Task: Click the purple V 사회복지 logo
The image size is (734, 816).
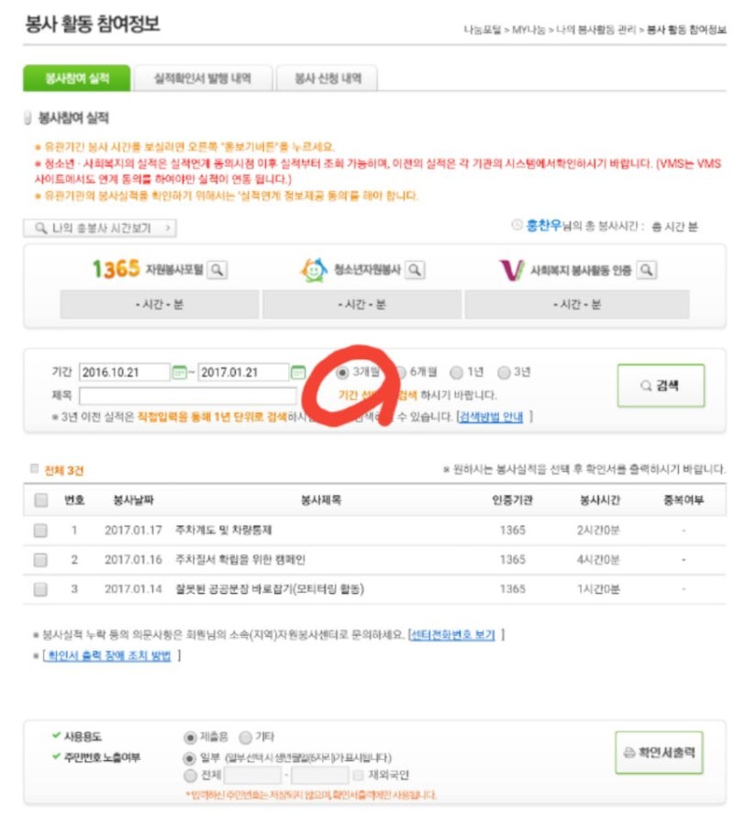Action: point(511,270)
